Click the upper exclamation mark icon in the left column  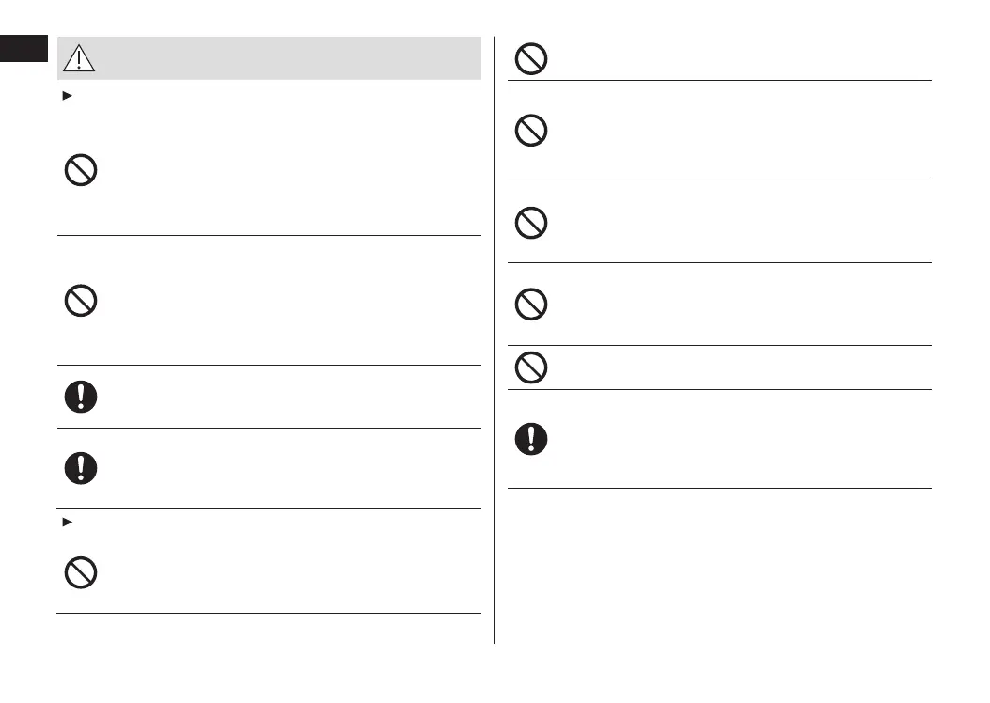click(81, 397)
